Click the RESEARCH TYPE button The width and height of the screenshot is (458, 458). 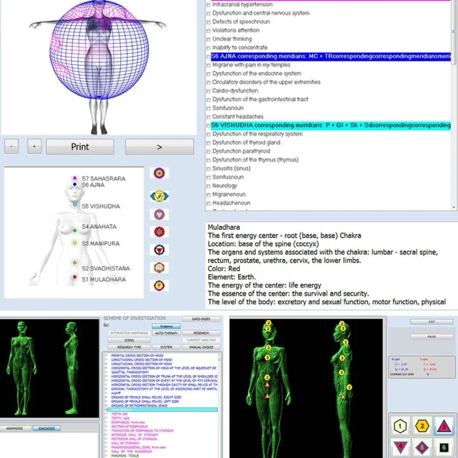pos(129,348)
